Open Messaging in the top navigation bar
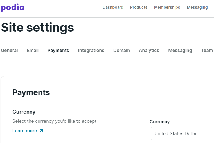This screenshot has height=143, width=214. tap(197, 7)
